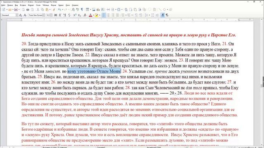Click the Left-to-right text direction icon
This screenshot has width=264, height=148.
163,15
